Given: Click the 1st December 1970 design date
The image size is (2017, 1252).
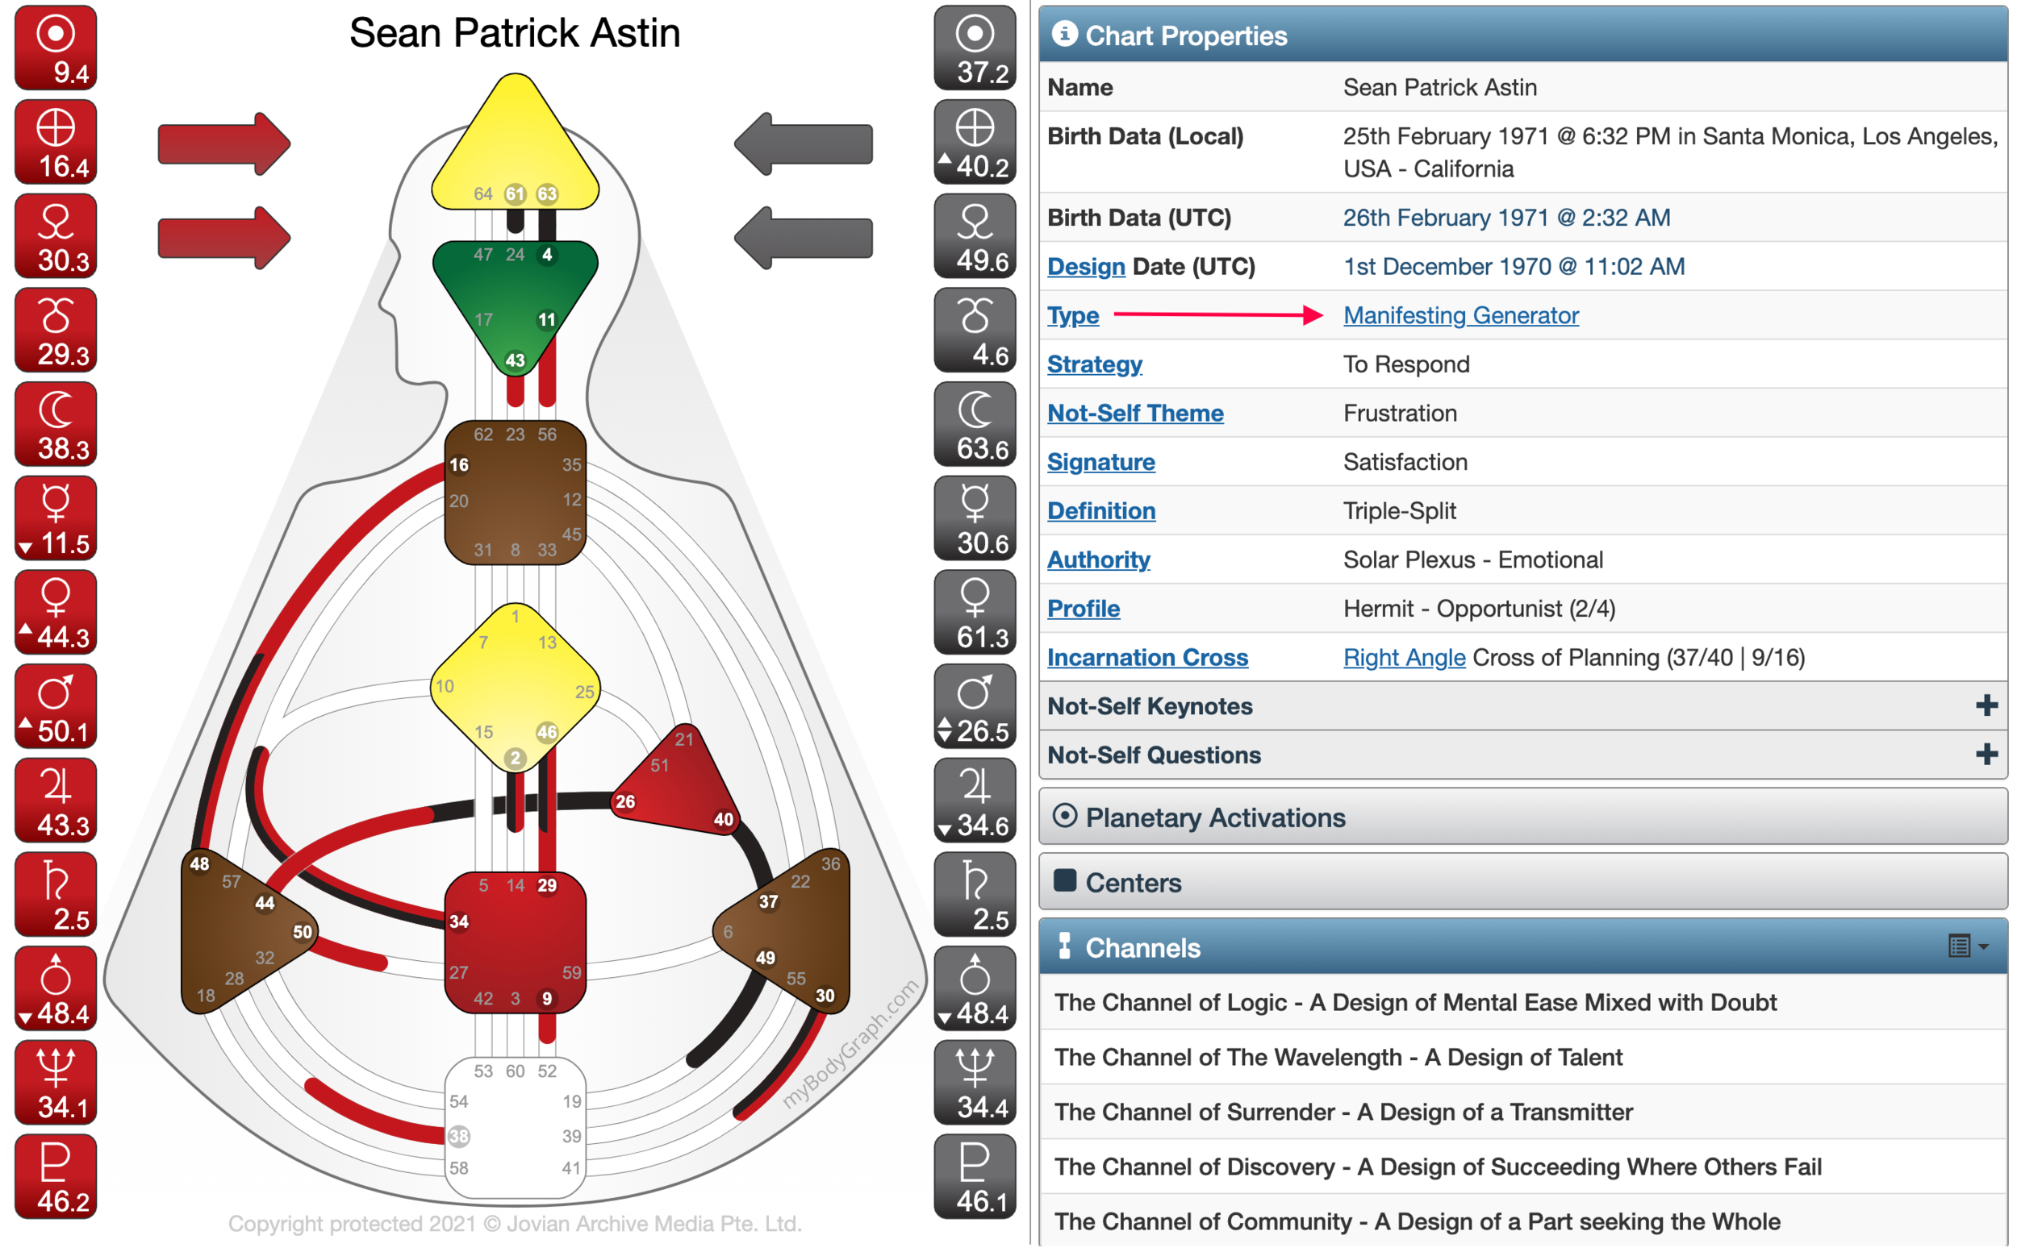Looking at the screenshot, I should pos(1514,267).
